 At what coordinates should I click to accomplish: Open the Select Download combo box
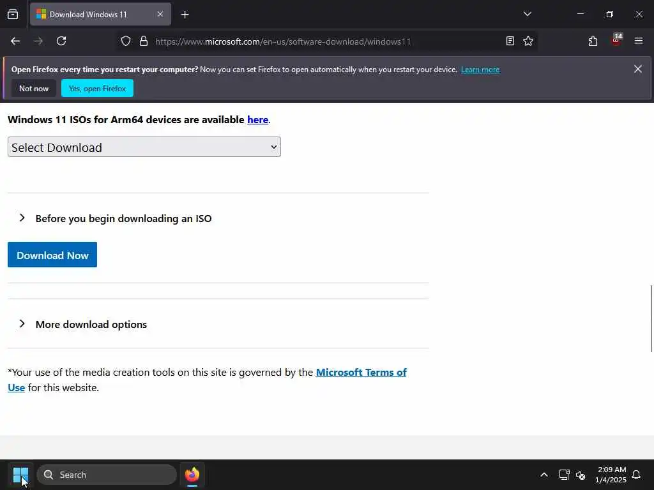click(x=144, y=147)
